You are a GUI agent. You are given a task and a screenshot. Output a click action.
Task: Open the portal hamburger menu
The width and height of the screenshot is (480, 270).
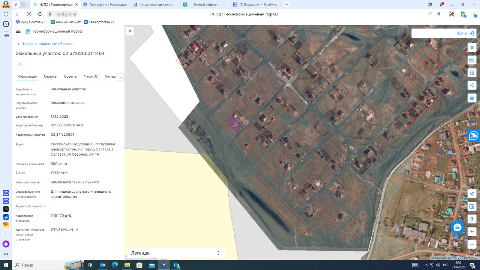tap(18, 31)
